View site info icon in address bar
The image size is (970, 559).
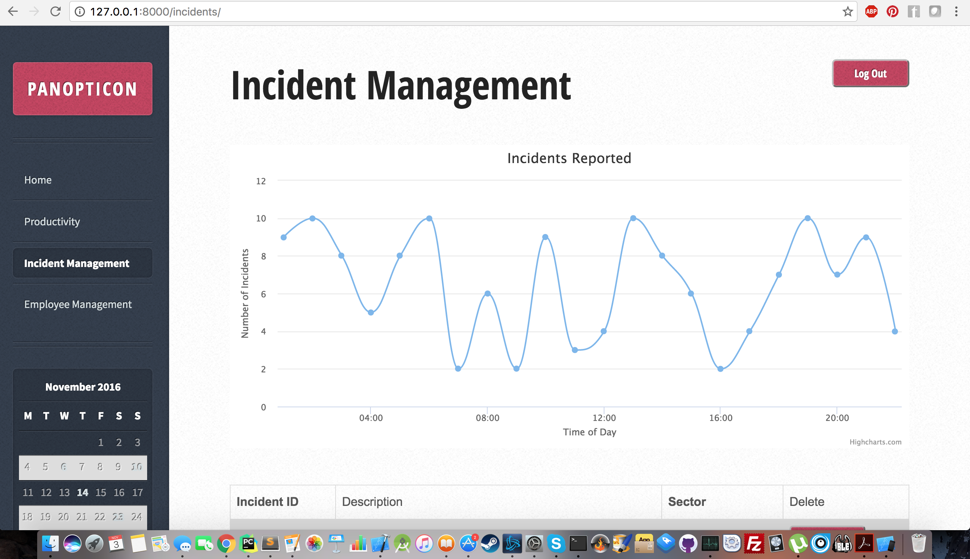coord(80,11)
